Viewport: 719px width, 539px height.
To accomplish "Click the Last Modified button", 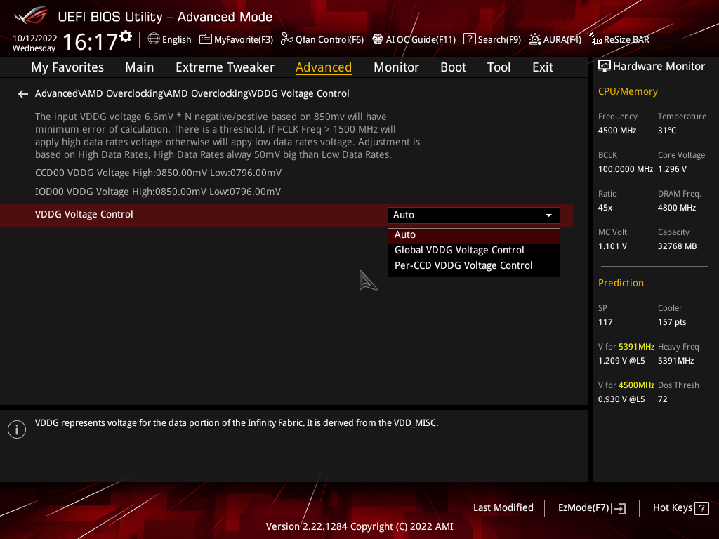I will pos(503,508).
